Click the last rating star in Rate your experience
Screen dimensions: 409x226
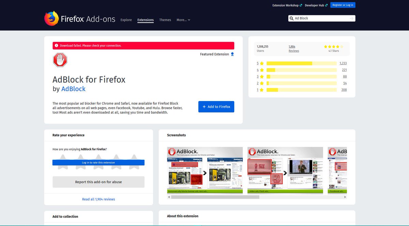(134, 162)
